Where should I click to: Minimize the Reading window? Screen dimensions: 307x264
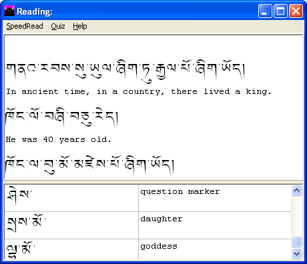coord(265,11)
